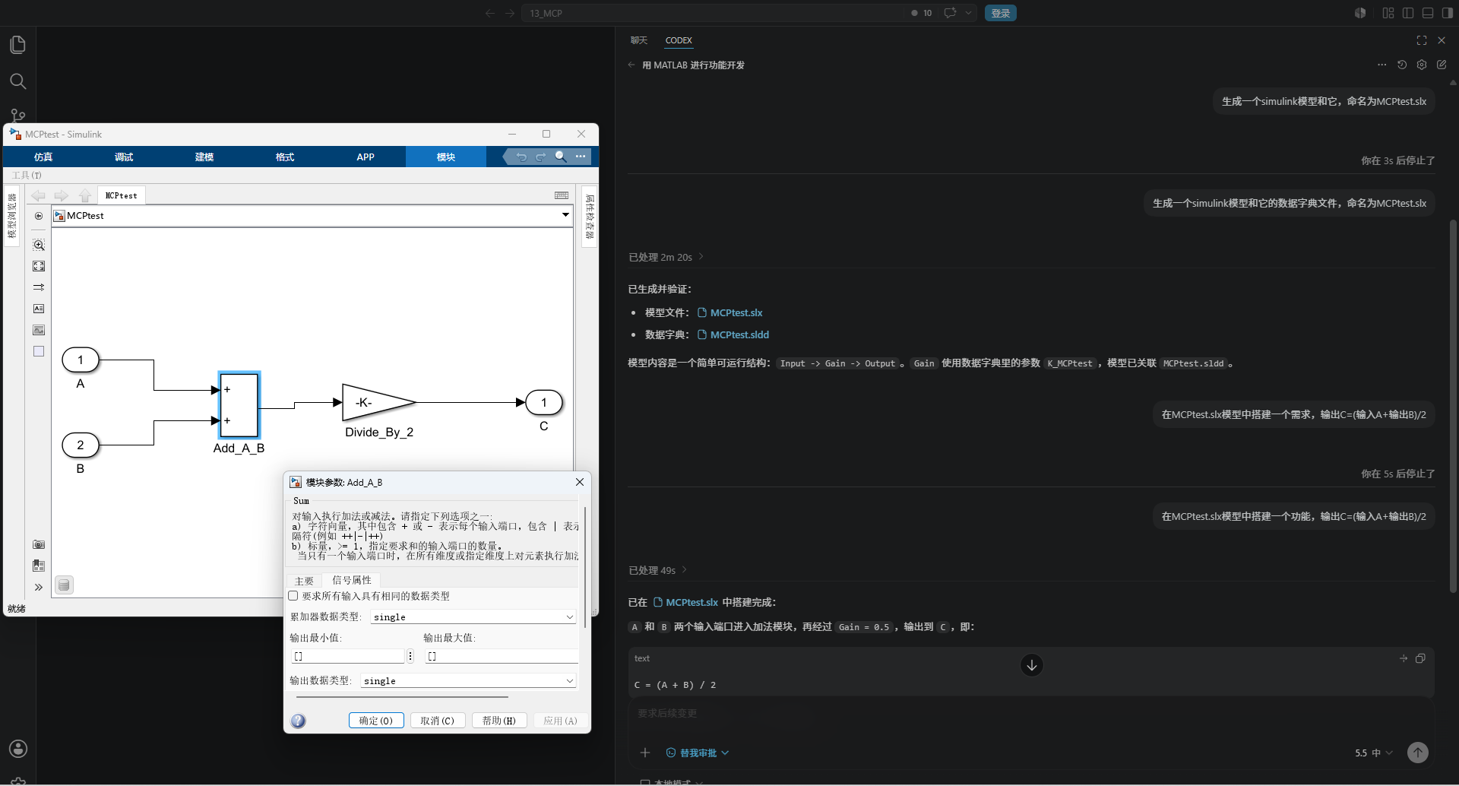The height and width of the screenshot is (786, 1459).
Task: Open the 仿真 (Simulation) ribbon tab
Action: tap(43, 157)
